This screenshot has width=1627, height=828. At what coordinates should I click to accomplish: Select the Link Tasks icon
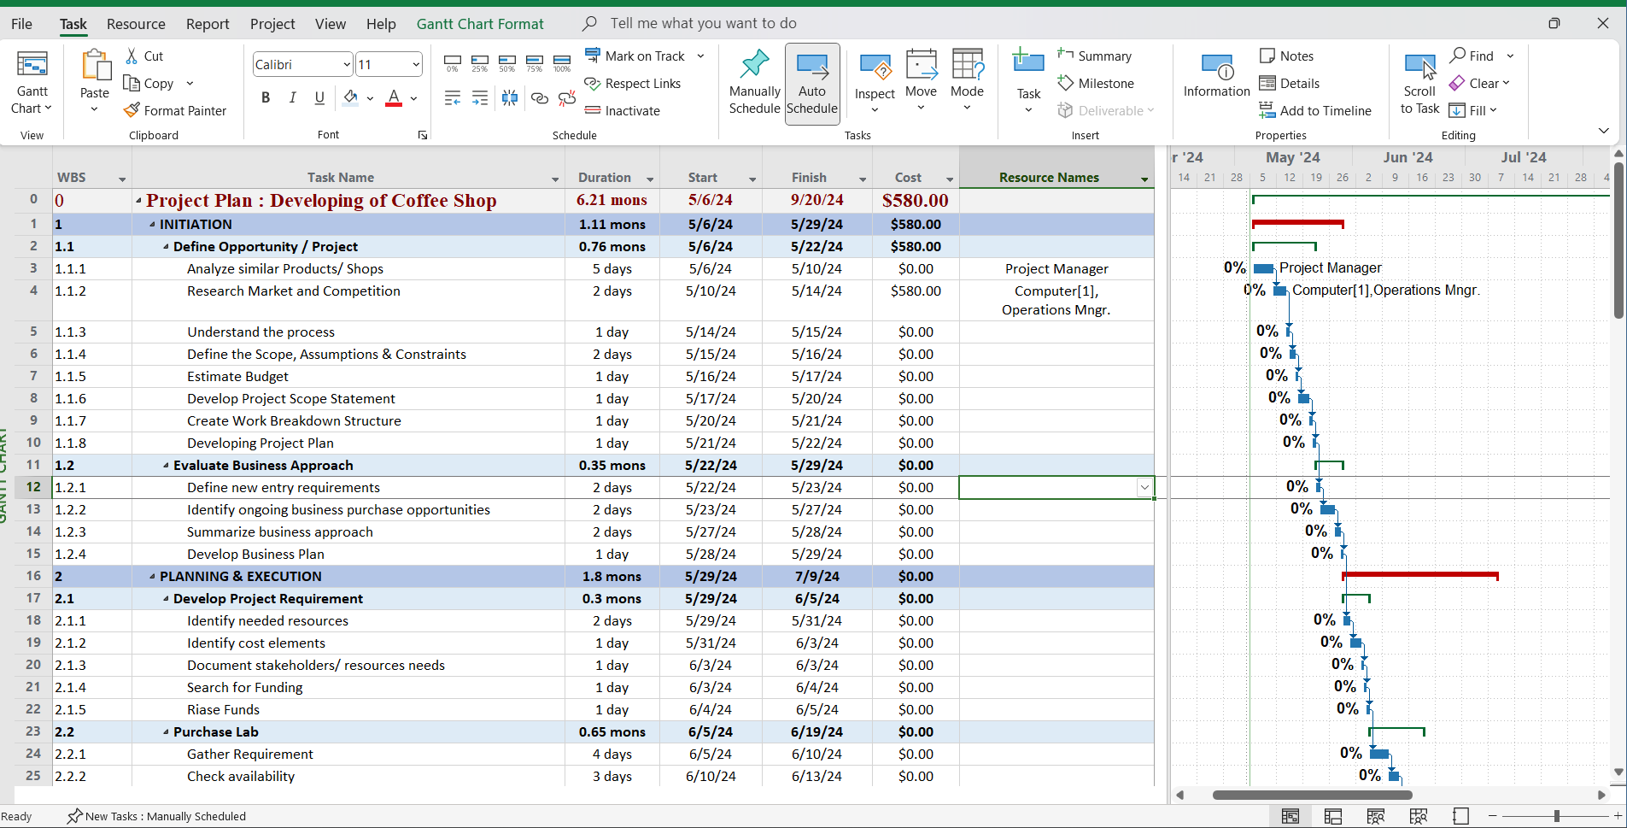click(539, 99)
